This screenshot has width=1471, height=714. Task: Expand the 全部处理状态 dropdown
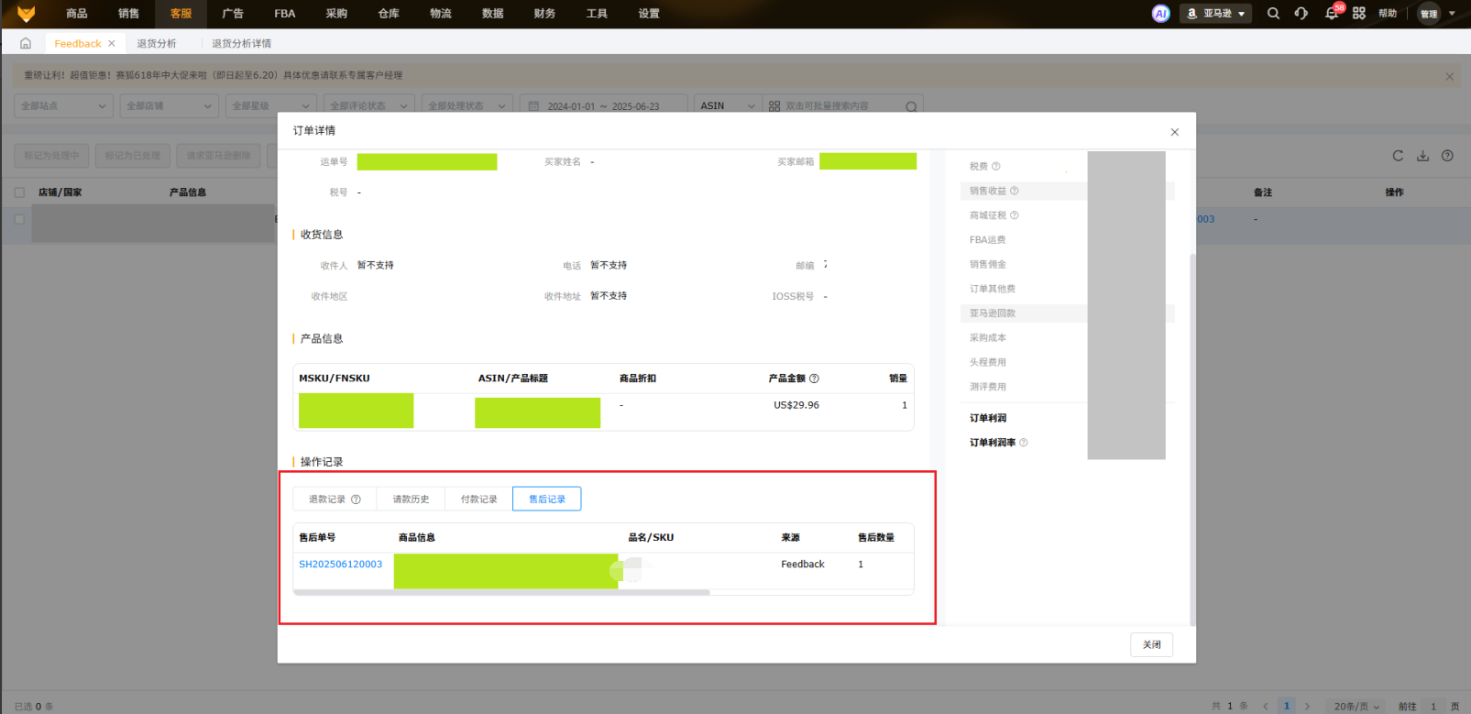click(467, 106)
